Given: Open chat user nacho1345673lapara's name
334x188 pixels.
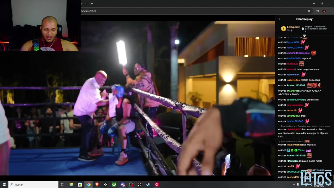Looking at the screenshot, I should (298, 53).
